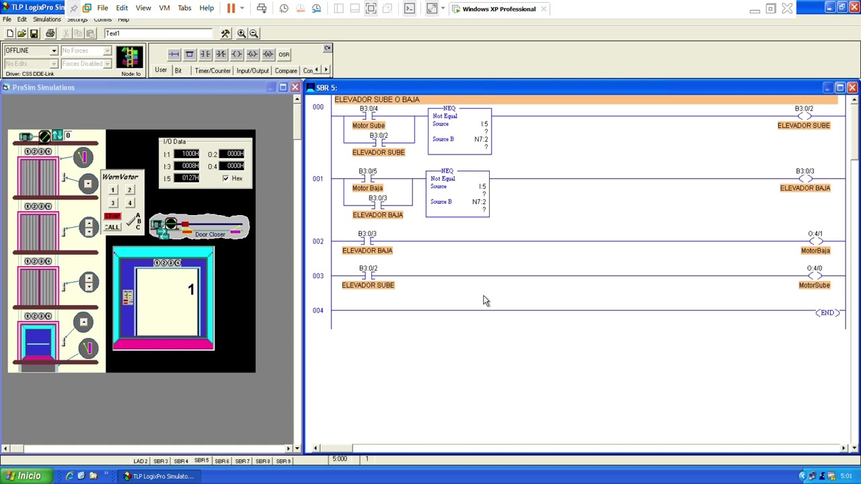Select the OSR one-shot rising instruction
Screen dimensions: 861x484
click(284, 54)
